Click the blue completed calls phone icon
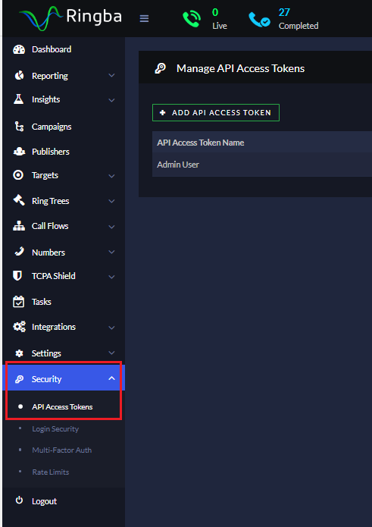Screen dimensions: 372x527 [x=260, y=20]
